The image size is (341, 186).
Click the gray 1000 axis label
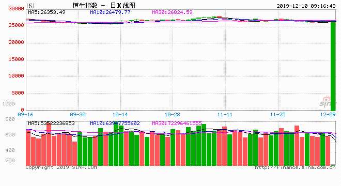[8, 103]
